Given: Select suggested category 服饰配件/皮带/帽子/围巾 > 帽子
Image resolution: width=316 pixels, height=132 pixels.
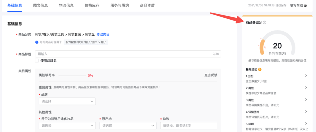Looking at the screenshot, I should tap(86, 42).
